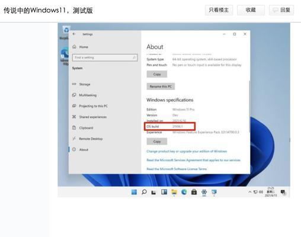Click the OS build number value
This screenshot has width=301, height=237.
coord(178,126)
